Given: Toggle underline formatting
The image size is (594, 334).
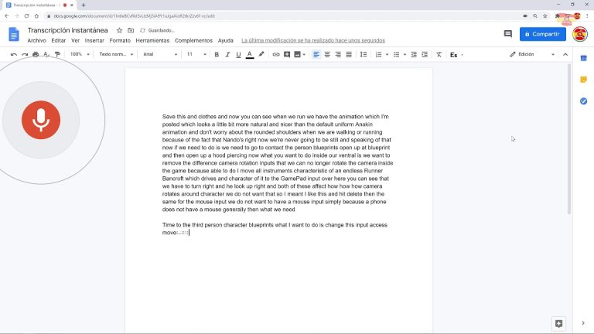Looking at the screenshot, I should coord(238,55).
